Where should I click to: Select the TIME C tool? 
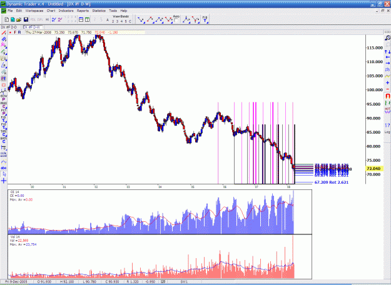pos(4,133)
